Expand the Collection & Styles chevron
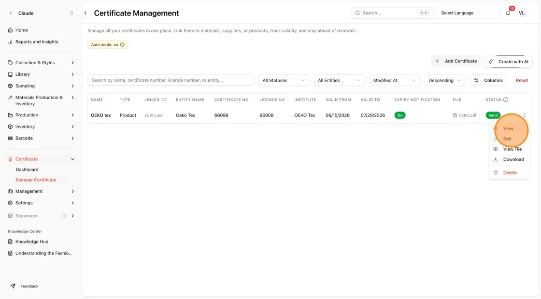The height and width of the screenshot is (299, 541). point(73,63)
